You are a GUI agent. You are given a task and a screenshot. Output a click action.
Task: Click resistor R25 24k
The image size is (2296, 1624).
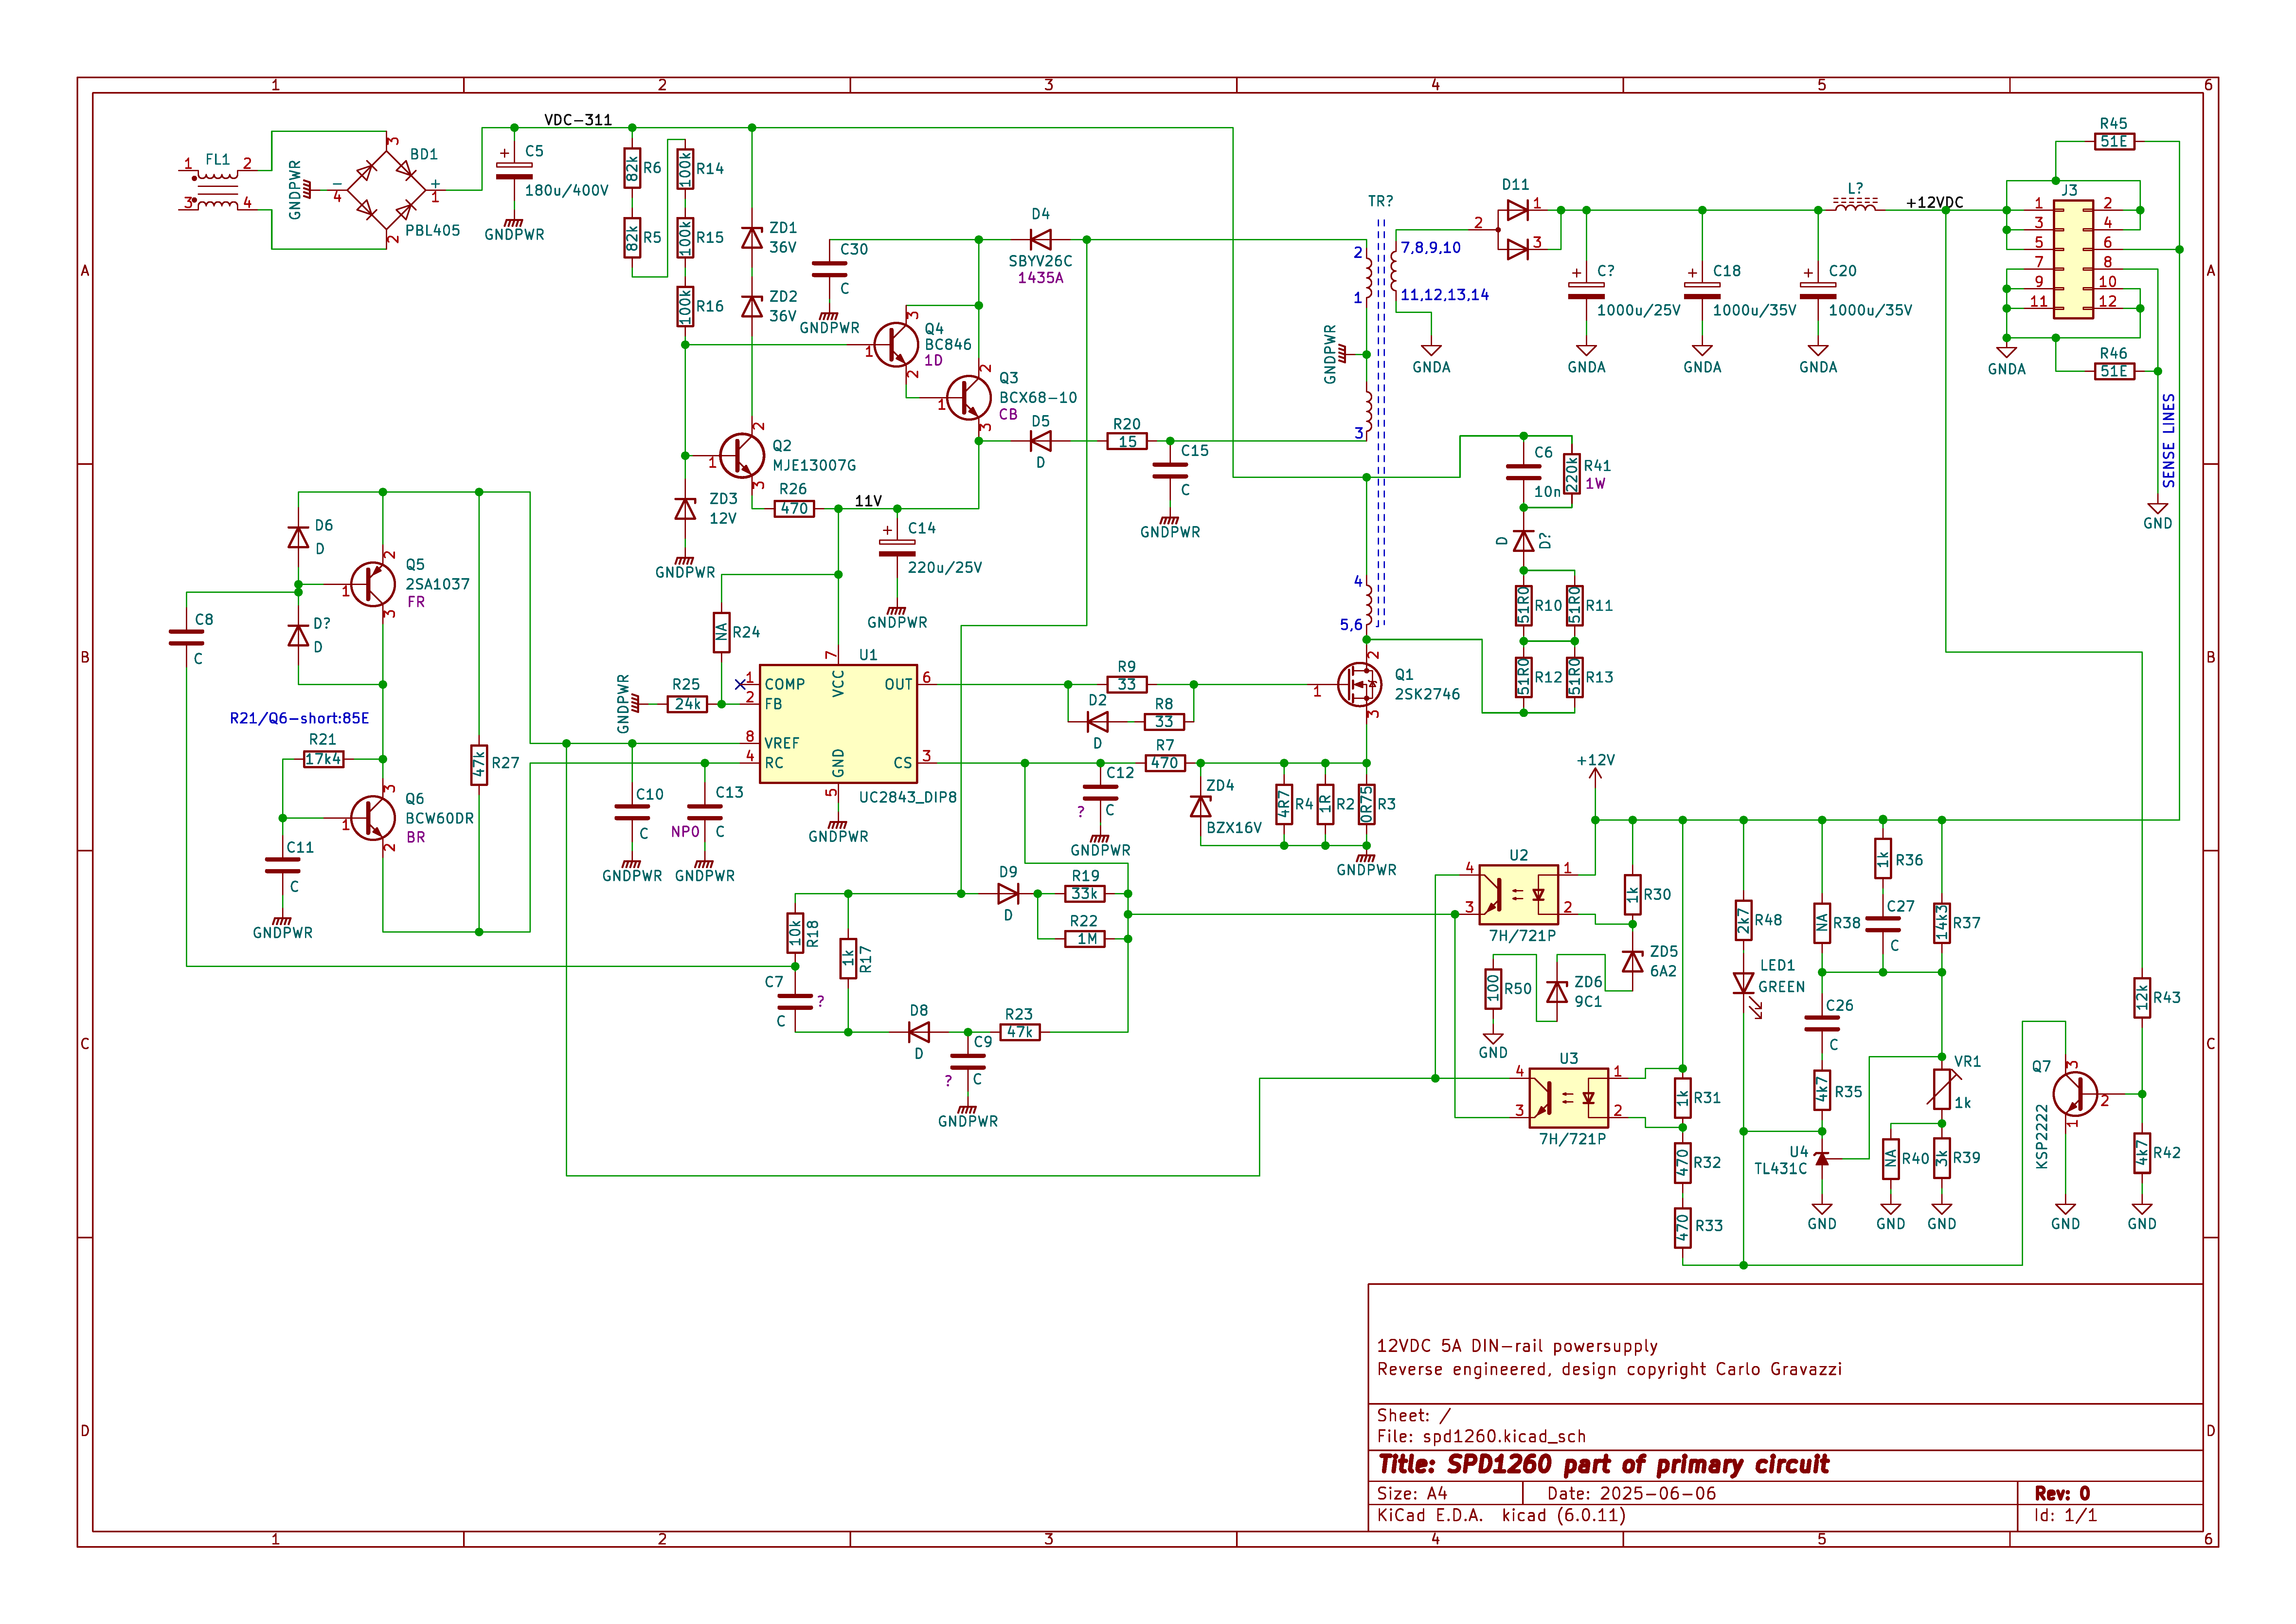687,704
